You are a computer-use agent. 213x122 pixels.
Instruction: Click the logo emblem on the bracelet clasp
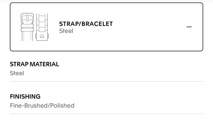tap(42, 36)
